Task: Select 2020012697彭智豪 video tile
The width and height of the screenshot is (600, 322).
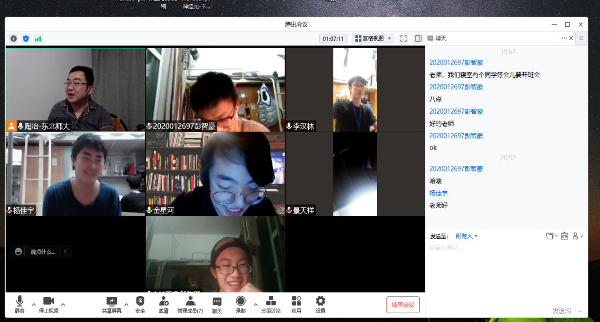Action: pyautogui.click(x=215, y=90)
